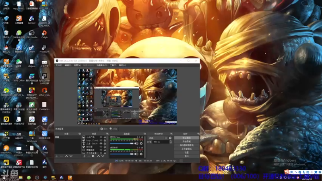The image size is (322, 181).
Task: Mute the 桌面音频 speaker icon
Action: [136, 154]
